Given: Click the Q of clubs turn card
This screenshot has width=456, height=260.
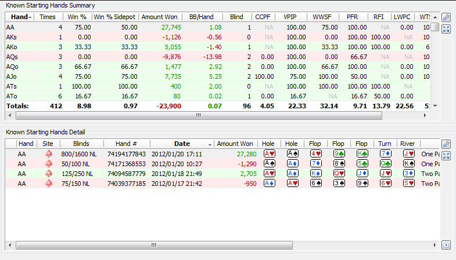Looking at the screenshot, I should pyautogui.click(x=385, y=163).
